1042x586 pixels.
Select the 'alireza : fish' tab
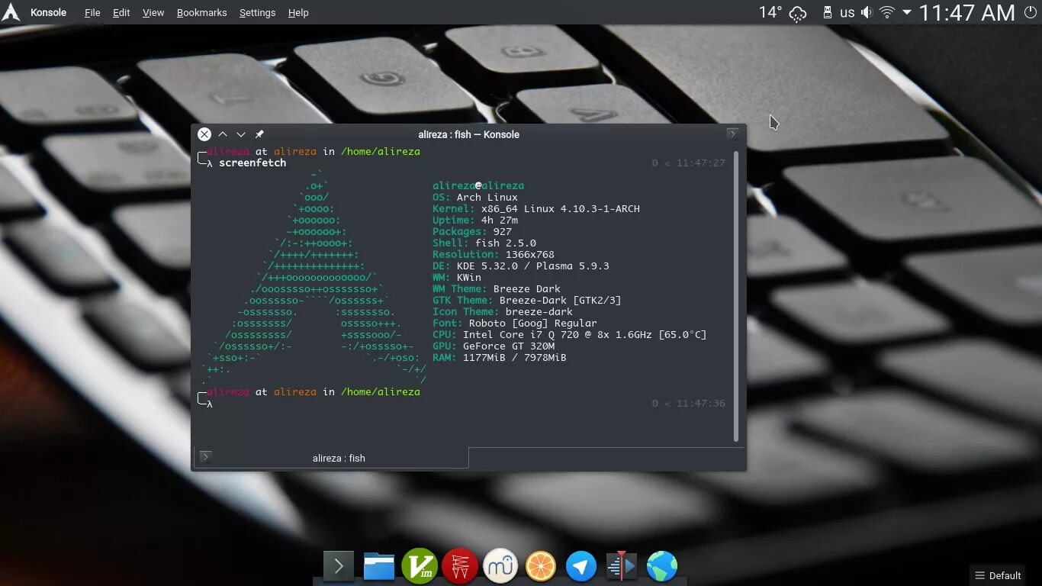point(331,458)
